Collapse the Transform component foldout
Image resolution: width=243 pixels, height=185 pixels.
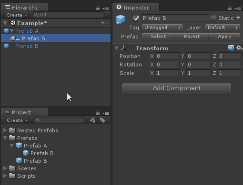[x=116, y=48]
